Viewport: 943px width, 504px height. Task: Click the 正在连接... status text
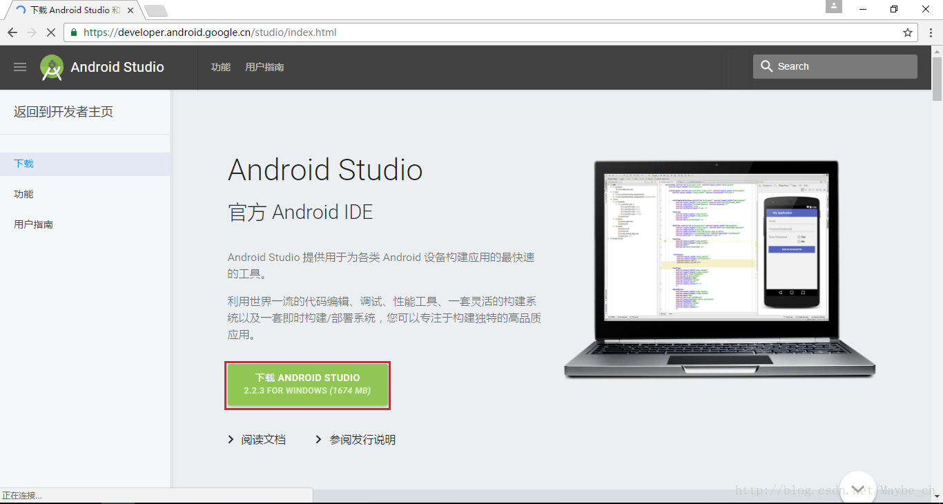22,496
